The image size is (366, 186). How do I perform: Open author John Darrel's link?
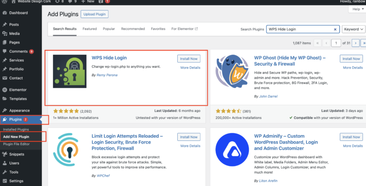pos(268,96)
